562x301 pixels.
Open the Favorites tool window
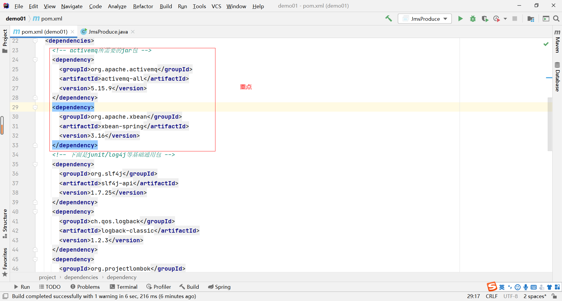(5, 262)
